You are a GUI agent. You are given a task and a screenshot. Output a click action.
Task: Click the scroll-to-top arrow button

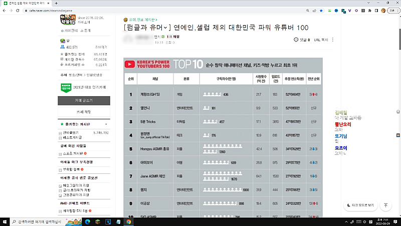(x=386, y=205)
